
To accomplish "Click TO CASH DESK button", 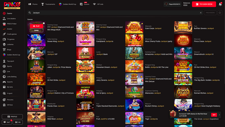I will 204,4.
